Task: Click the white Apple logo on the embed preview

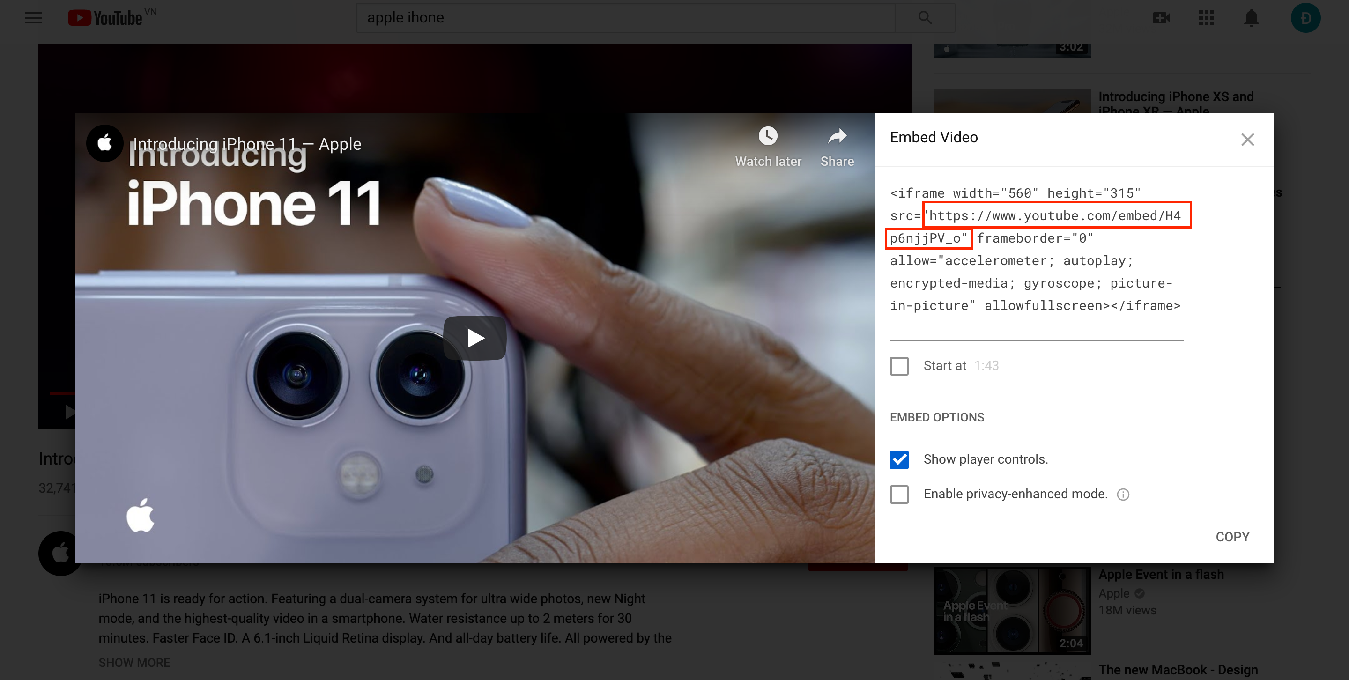Action: tap(141, 516)
